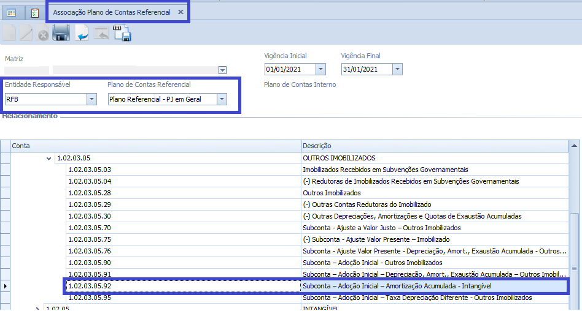Open the grid view icon tab
Image resolution: width=582 pixels, height=311 pixels.
12,13
